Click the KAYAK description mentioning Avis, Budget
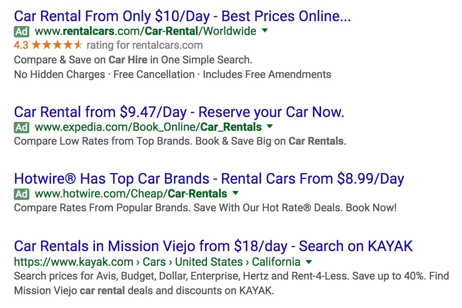This screenshot has width=462, height=308. click(x=231, y=276)
